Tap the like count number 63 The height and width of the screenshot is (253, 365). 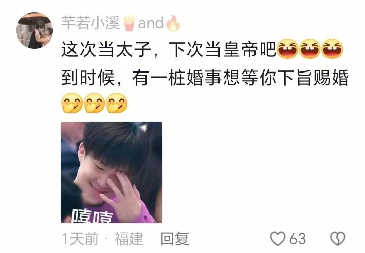click(x=298, y=239)
